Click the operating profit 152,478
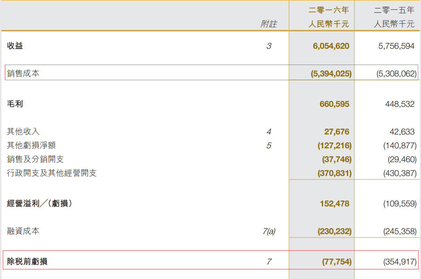 (x=334, y=204)
